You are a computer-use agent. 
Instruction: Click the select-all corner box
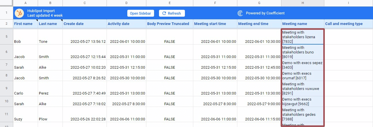(x=6, y=3)
